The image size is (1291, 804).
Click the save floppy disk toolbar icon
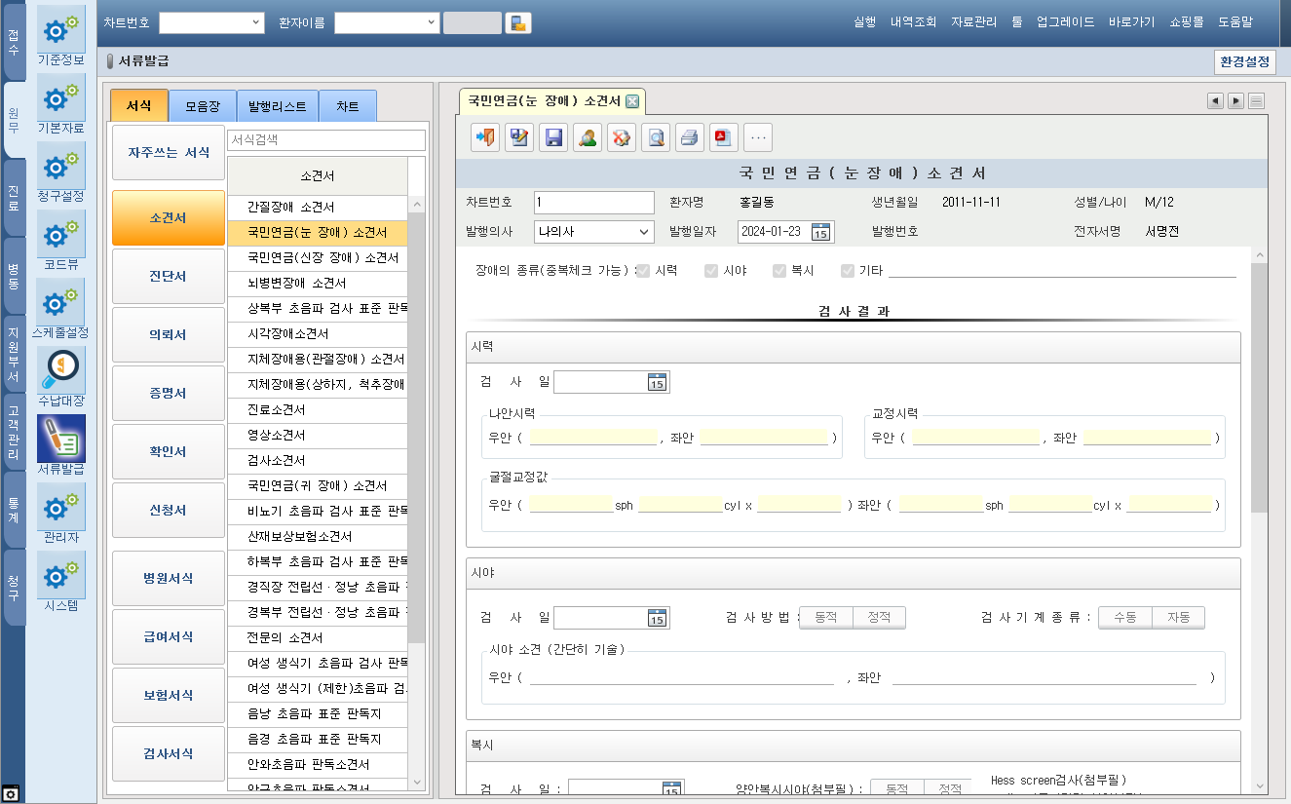tap(553, 137)
